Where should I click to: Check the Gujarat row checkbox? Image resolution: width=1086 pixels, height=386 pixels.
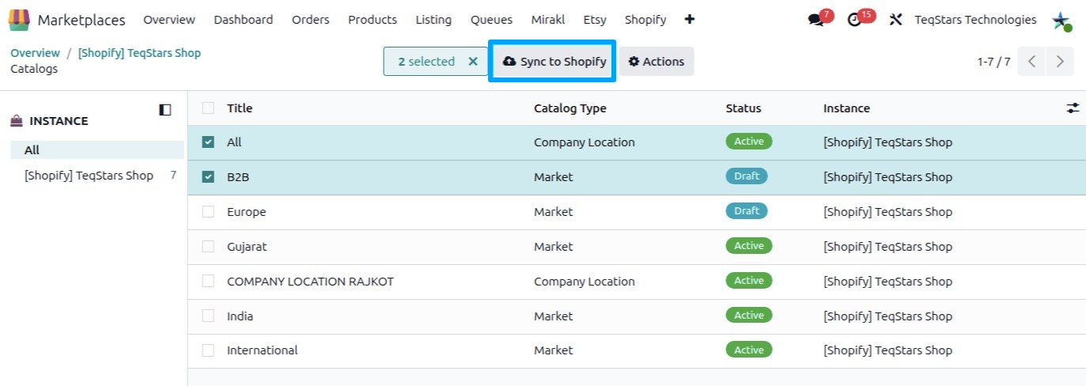(x=208, y=247)
